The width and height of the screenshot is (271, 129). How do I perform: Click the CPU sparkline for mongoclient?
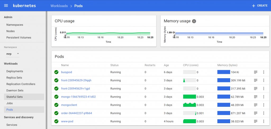tap(189, 105)
